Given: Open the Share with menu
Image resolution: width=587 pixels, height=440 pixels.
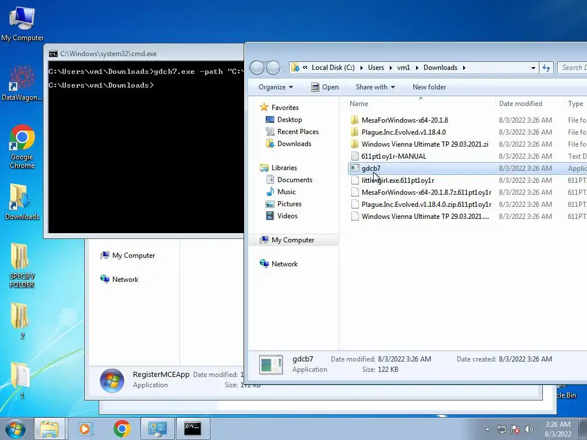Looking at the screenshot, I should [375, 87].
